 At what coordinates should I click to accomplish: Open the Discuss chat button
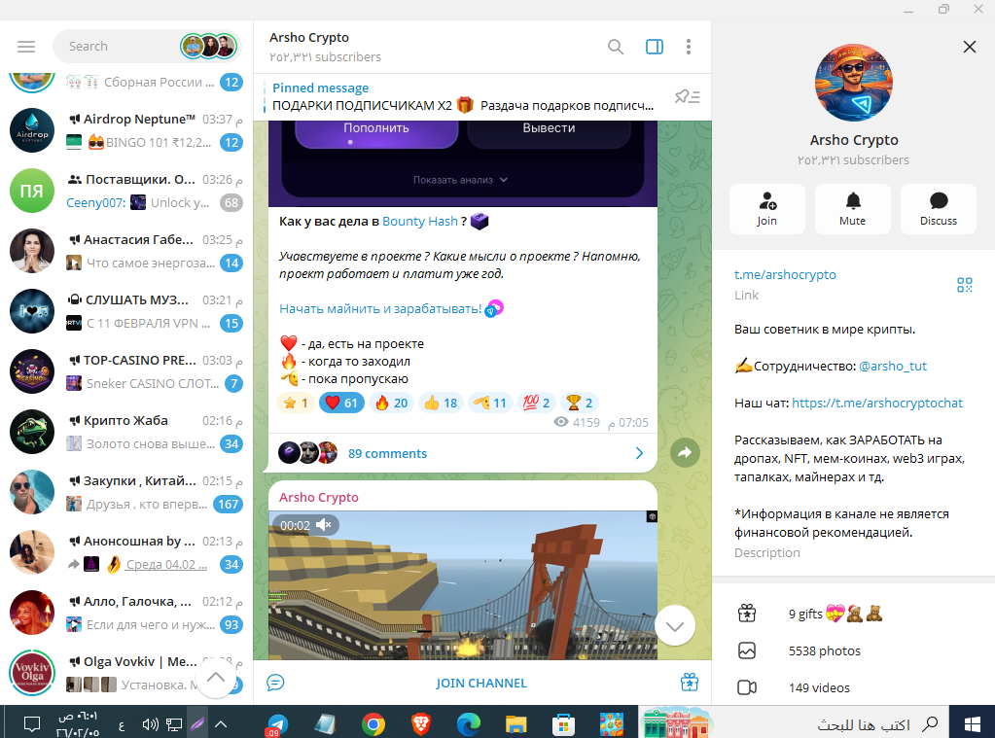point(938,209)
